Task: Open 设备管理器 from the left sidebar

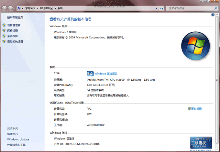Action: pyautogui.click(x=14, y=25)
